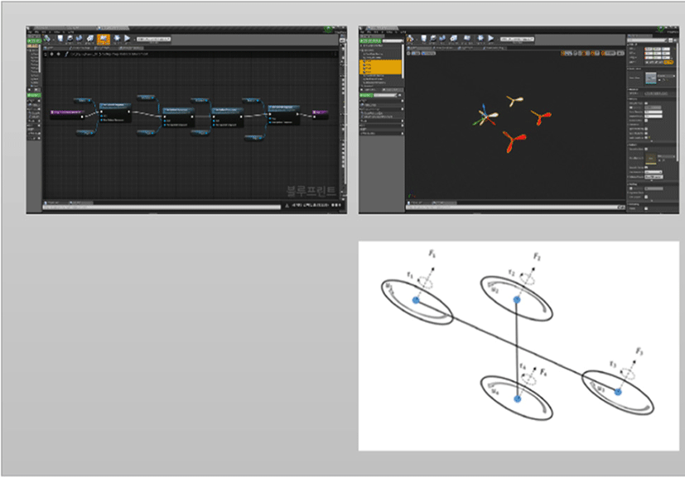Click Play arrow in the Blueprint graph window toolbar
This screenshot has width=685, height=477.
[127, 39]
